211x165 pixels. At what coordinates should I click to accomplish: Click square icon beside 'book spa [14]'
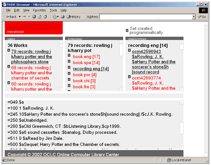pyautogui.click(x=69, y=61)
